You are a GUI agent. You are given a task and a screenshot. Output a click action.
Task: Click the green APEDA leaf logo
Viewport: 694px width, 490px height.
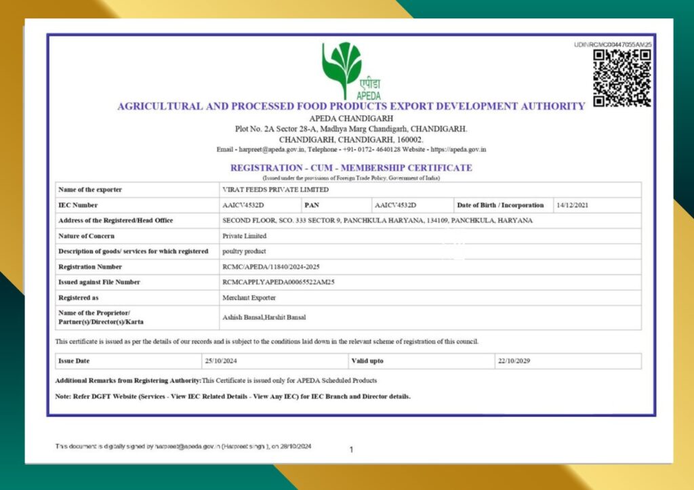pyautogui.click(x=351, y=70)
